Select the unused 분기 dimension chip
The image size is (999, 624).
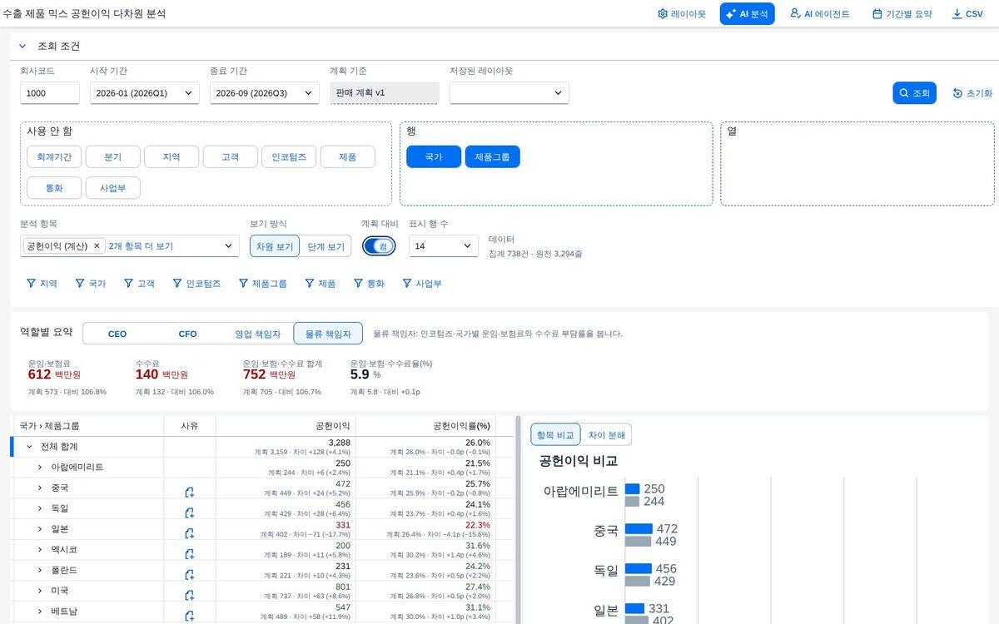[113, 156]
